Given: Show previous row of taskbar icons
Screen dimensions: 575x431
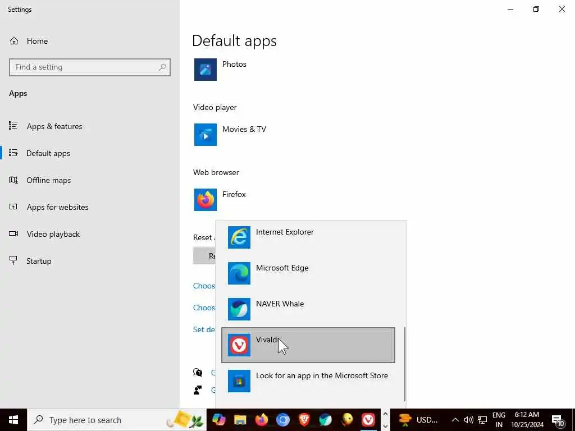Looking at the screenshot, I should click(385, 414).
